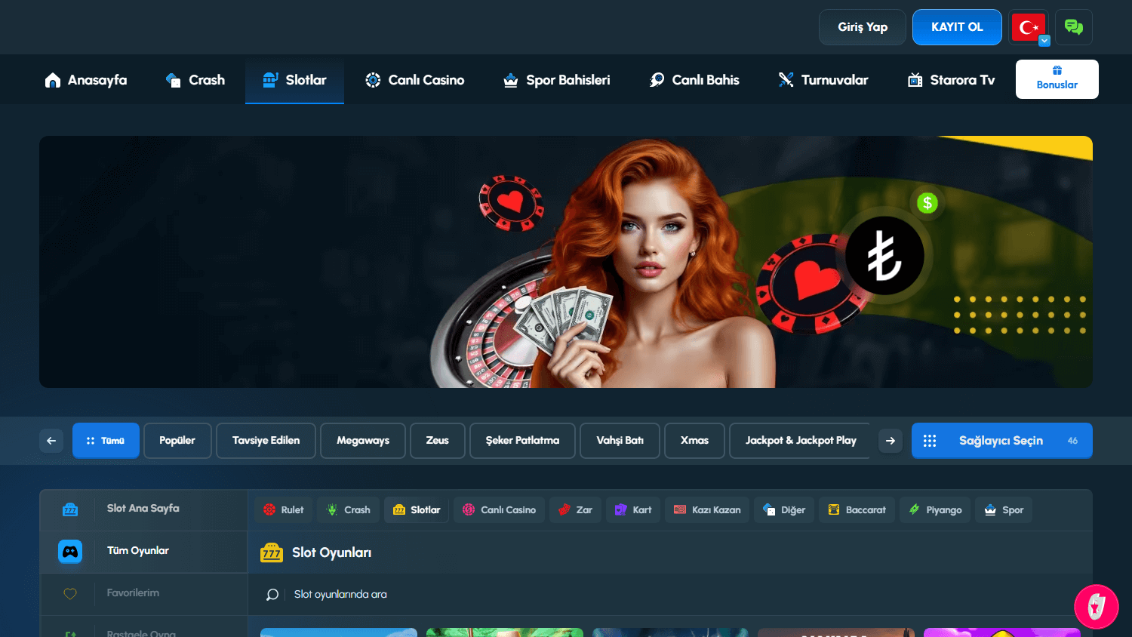The height and width of the screenshot is (637, 1132).
Task: Enable the Megaways filter chip
Action: pos(362,440)
